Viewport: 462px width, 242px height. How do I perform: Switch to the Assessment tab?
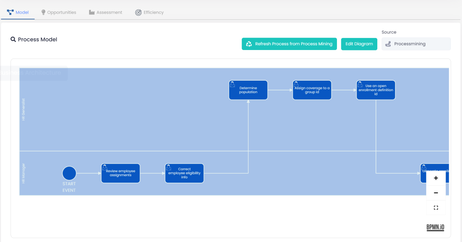(x=105, y=12)
